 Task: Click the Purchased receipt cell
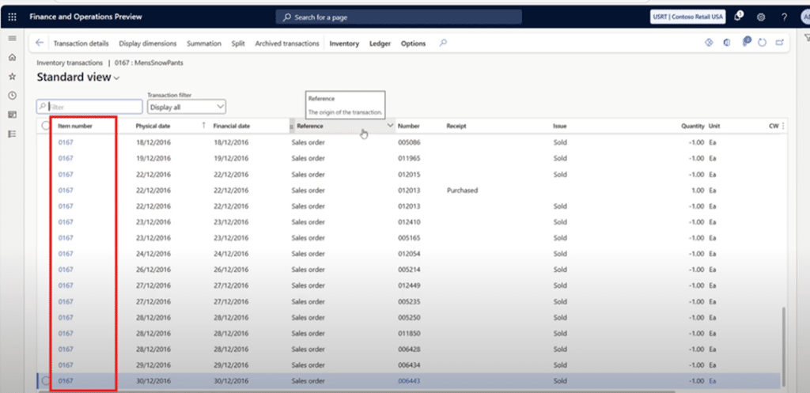click(462, 191)
